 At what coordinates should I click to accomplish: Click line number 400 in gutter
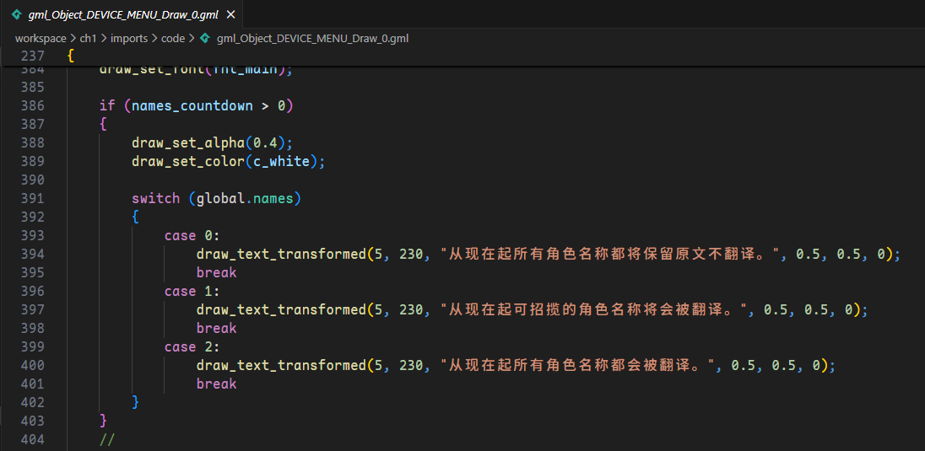tap(32, 366)
